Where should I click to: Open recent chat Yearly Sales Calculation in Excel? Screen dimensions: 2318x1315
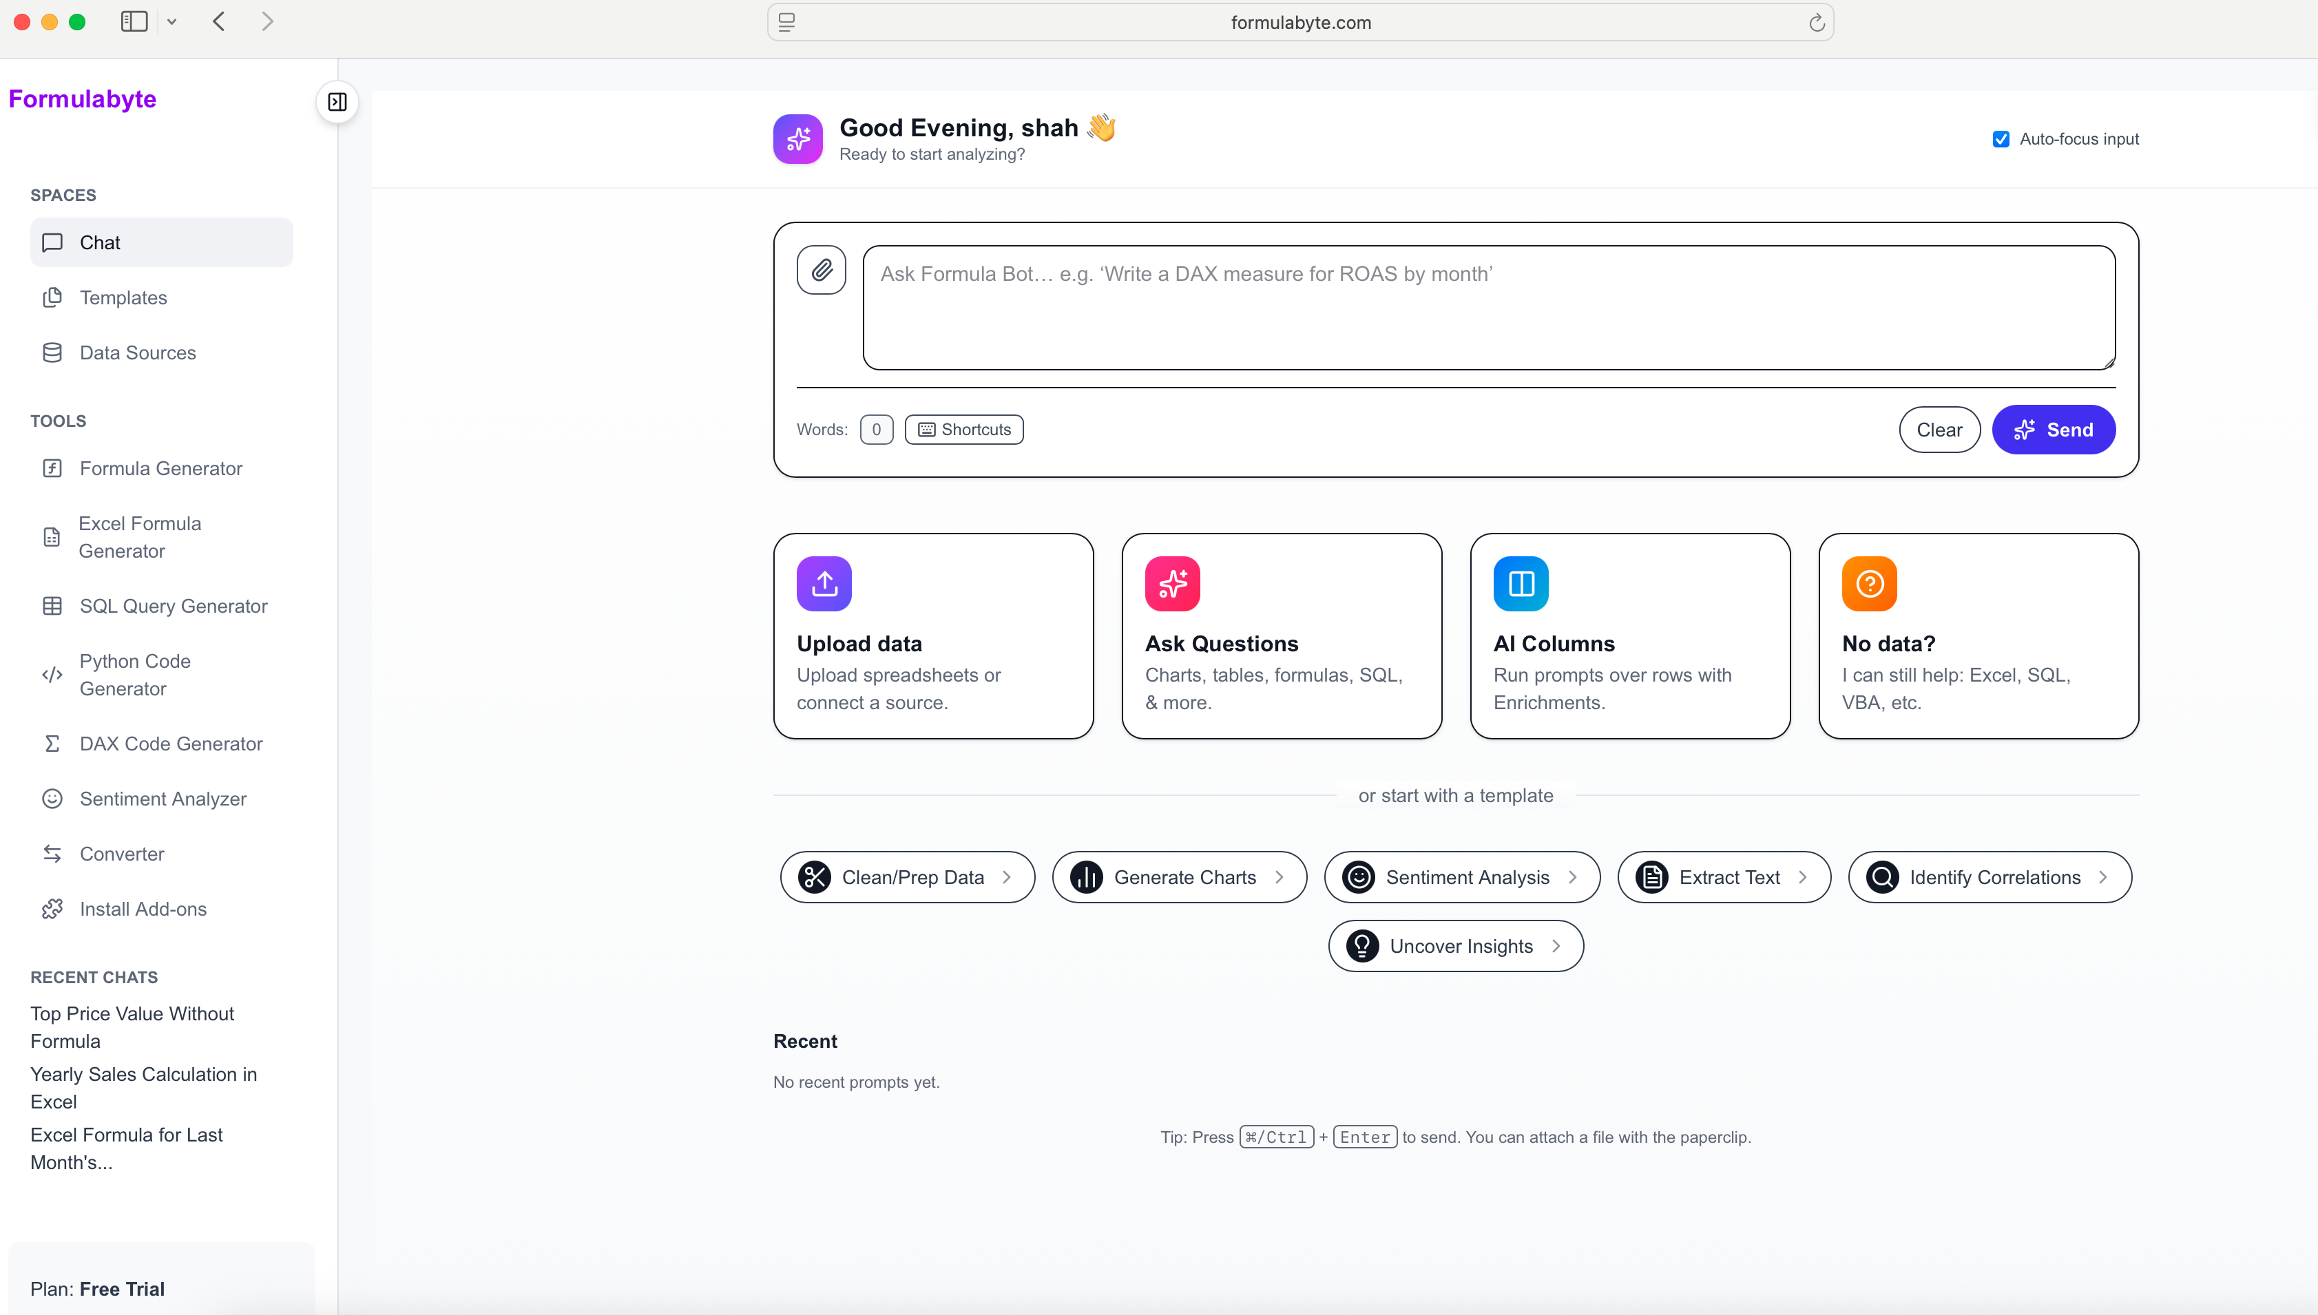[x=143, y=1087]
